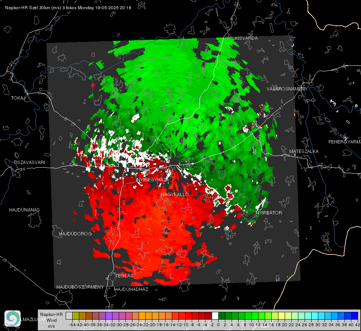Viewport: 361px width, 331px height.
Task: Click the m/s unit label in the legend
Action: (x=51, y=326)
